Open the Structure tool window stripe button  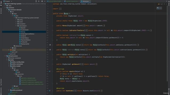click(x=1, y=82)
